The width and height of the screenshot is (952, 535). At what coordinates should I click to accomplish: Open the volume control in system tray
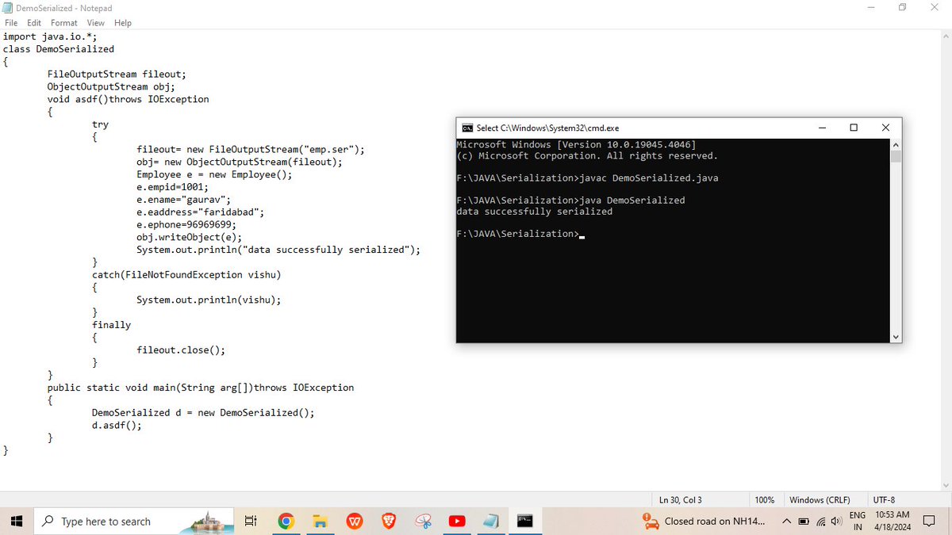835,521
